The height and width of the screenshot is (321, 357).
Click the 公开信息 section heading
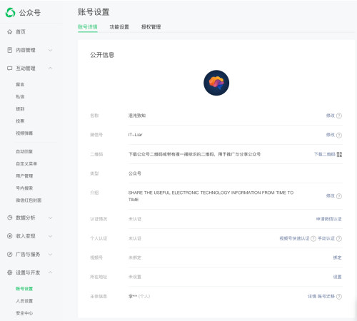point(102,55)
